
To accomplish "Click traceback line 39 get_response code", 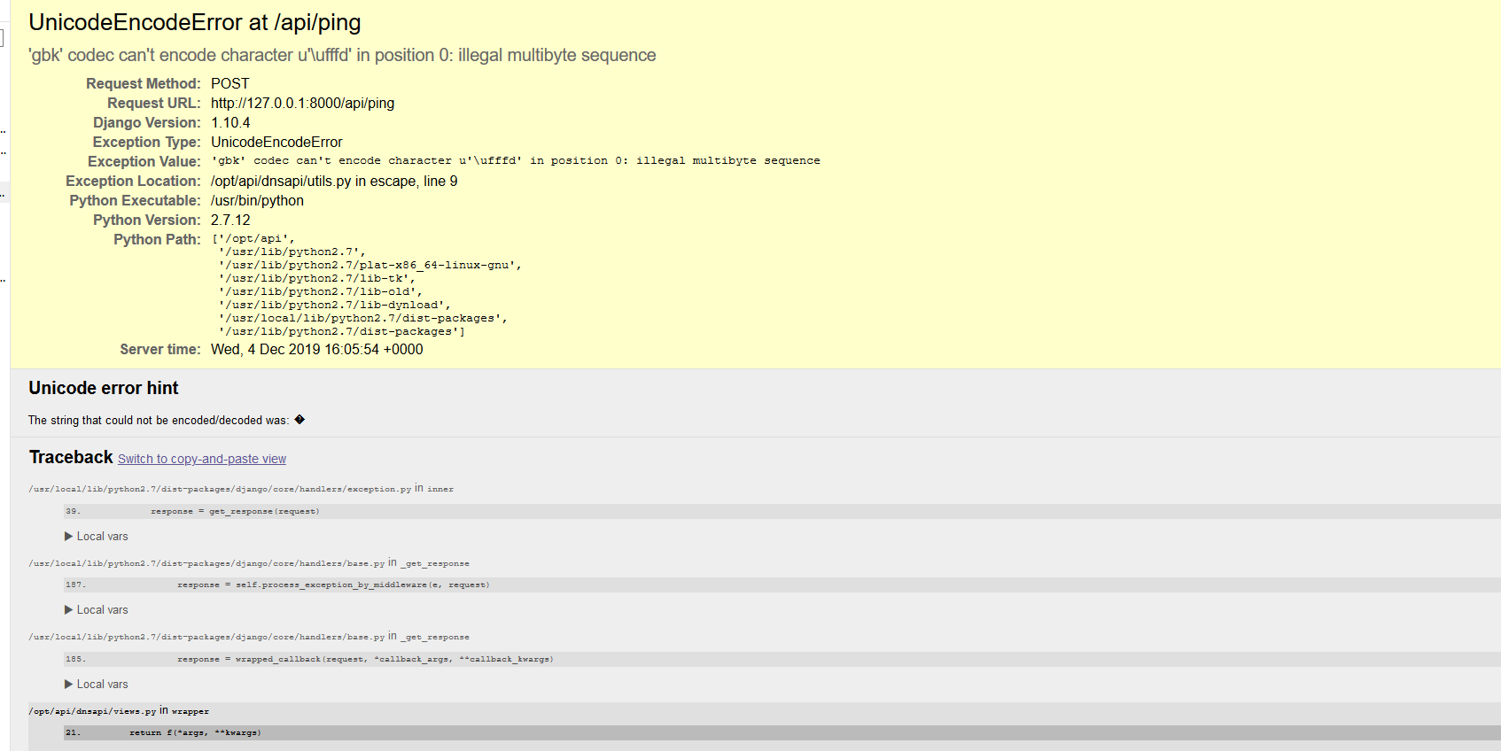I will tap(235, 511).
